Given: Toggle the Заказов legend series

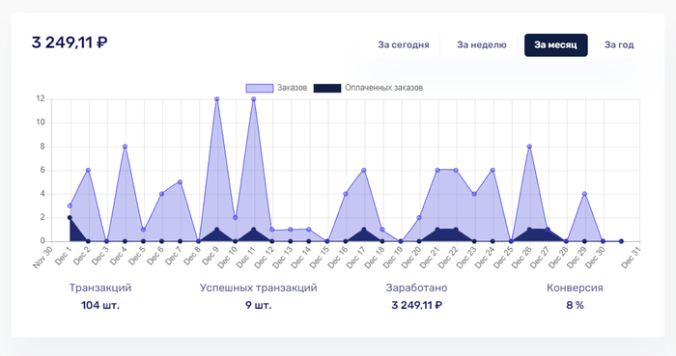Looking at the screenshot, I should (x=276, y=88).
